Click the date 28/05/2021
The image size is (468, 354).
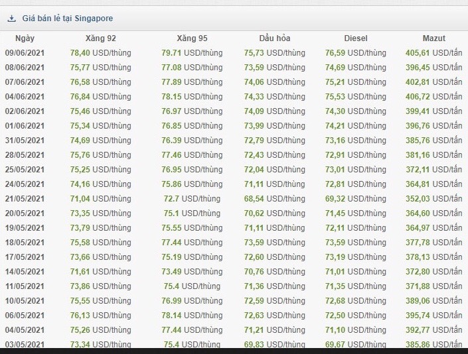pos(25,155)
